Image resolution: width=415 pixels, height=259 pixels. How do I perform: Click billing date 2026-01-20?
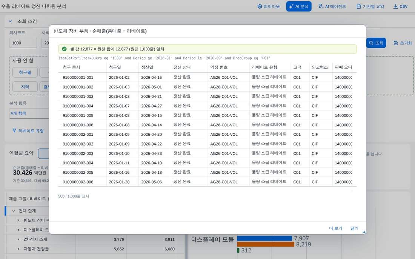point(119,182)
